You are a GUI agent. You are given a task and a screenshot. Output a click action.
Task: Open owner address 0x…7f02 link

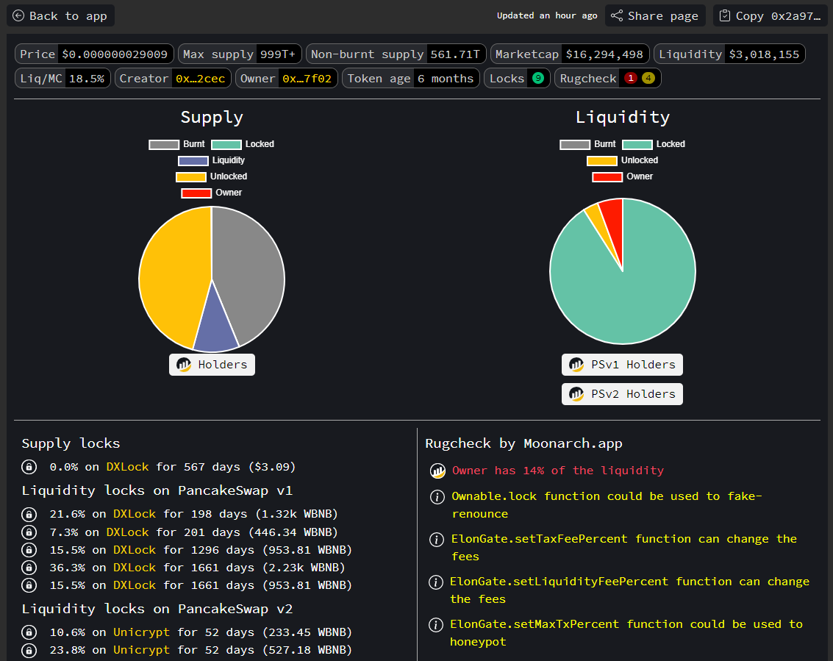coord(307,79)
